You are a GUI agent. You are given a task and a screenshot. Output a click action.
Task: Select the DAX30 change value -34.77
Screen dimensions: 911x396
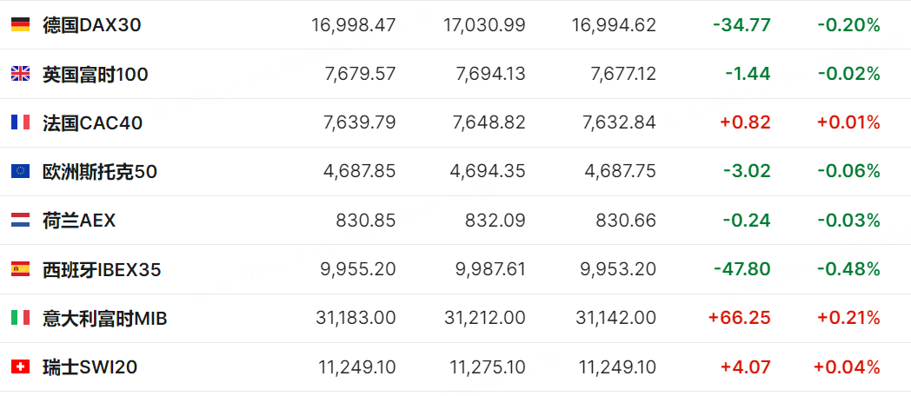[x=741, y=25]
